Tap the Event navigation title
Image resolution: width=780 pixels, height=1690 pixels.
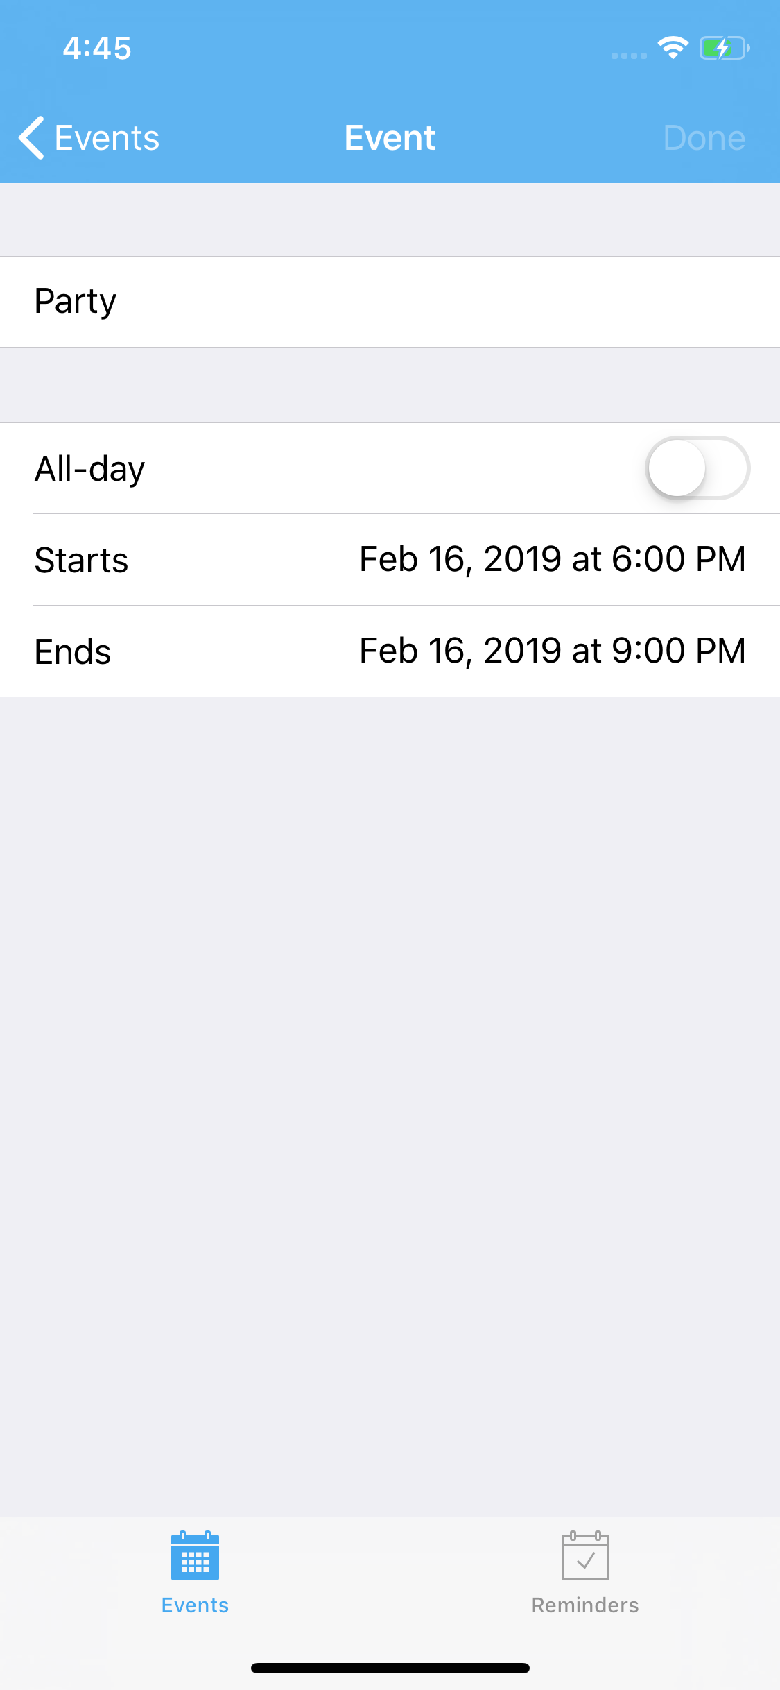[390, 138]
